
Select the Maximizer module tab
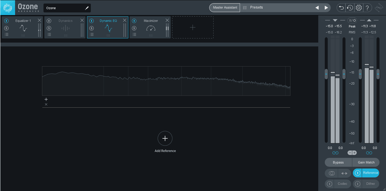[150, 27]
